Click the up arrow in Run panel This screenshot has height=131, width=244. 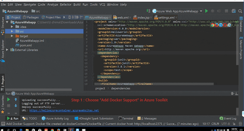(x=16, y=100)
